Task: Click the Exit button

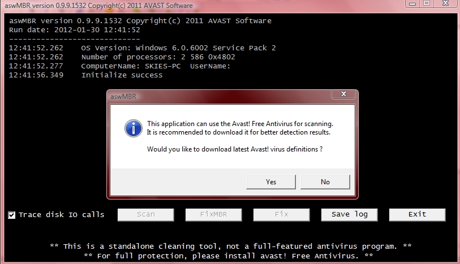Action: (417, 215)
